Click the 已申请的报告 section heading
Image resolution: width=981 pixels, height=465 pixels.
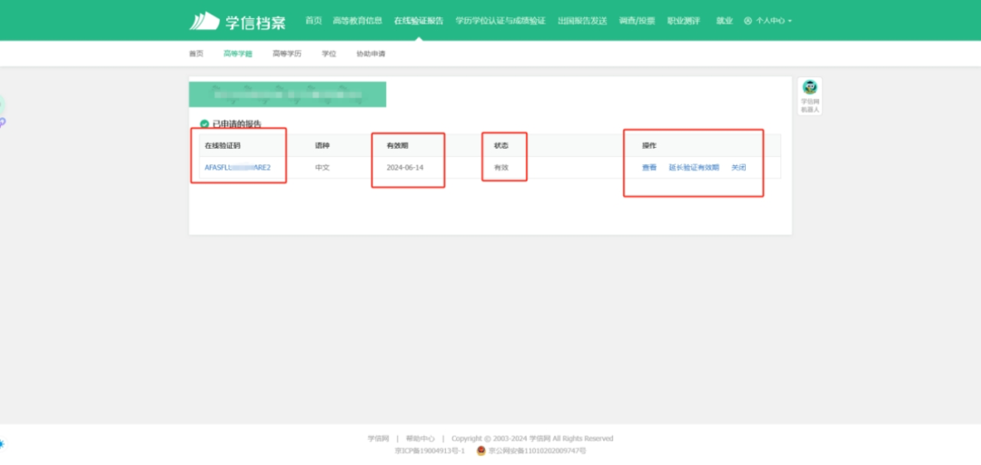tap(237, 124)
